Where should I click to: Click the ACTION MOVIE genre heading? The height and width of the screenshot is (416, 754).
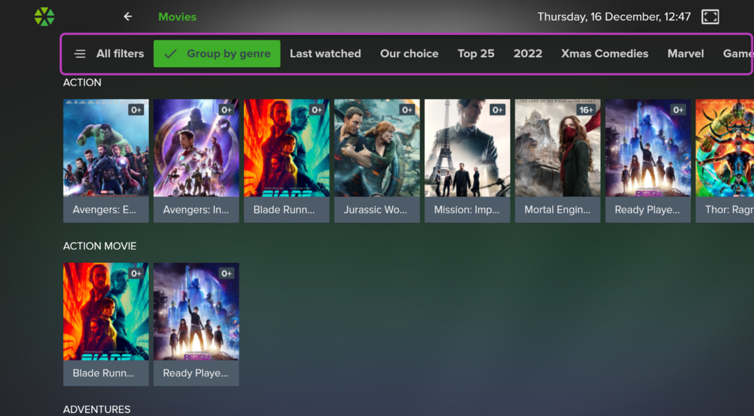point(100,246)
